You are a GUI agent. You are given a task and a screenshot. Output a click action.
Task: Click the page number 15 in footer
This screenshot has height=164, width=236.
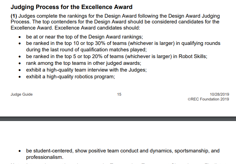(x=119, y=94)
